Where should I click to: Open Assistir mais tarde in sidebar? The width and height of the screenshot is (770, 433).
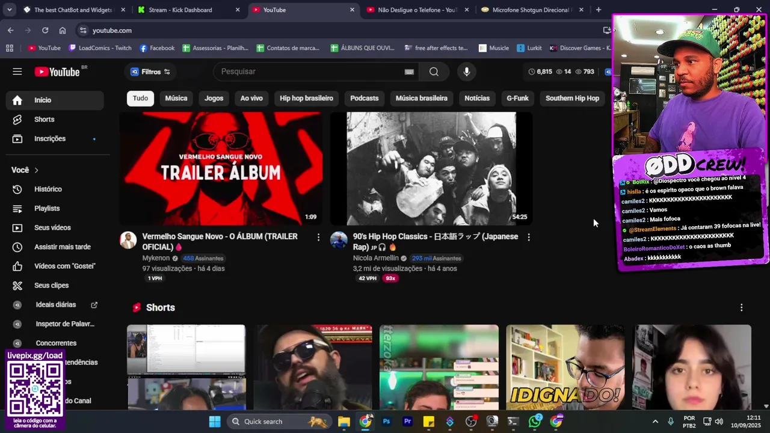click(x=55, y=247)
